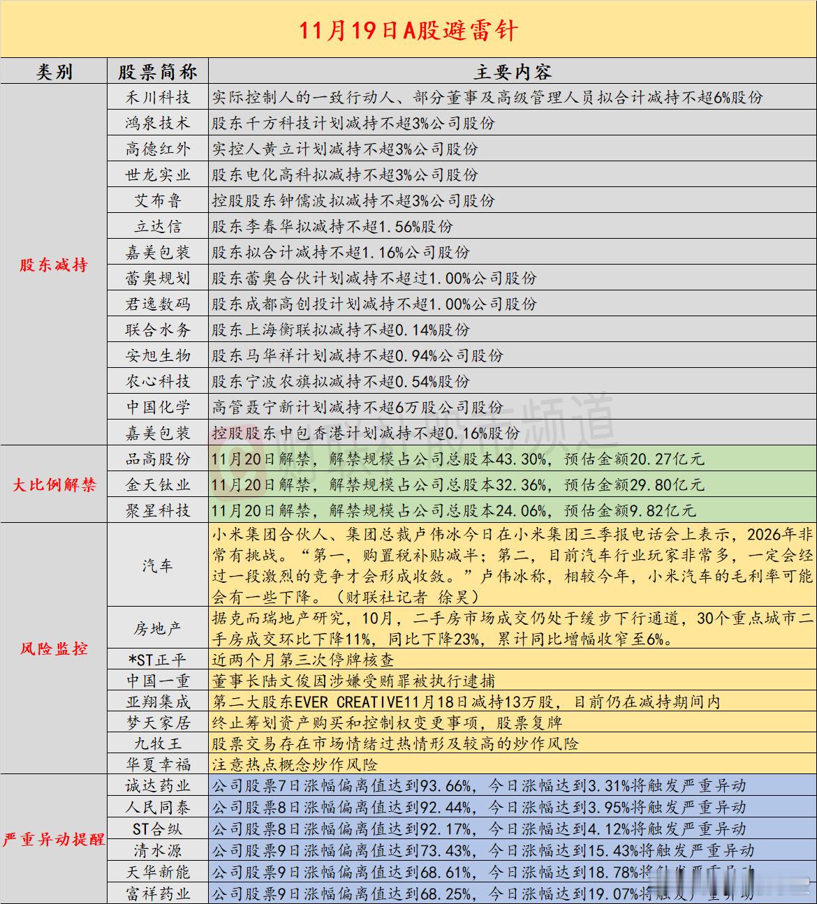Select the 高德红外 stock name cell
Viewport: 817px width, 904px height.
158,148
